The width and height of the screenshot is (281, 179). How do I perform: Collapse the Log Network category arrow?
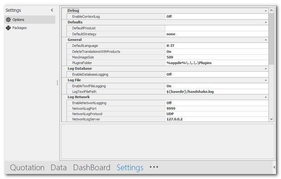click(266, 97)
